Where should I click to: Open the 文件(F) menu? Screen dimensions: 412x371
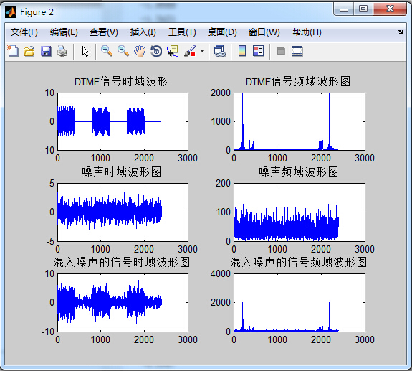24,32
